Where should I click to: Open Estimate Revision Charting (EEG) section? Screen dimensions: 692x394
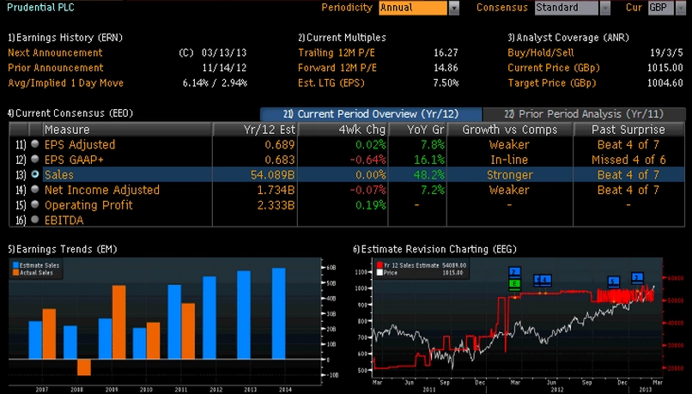coord(434,249)
